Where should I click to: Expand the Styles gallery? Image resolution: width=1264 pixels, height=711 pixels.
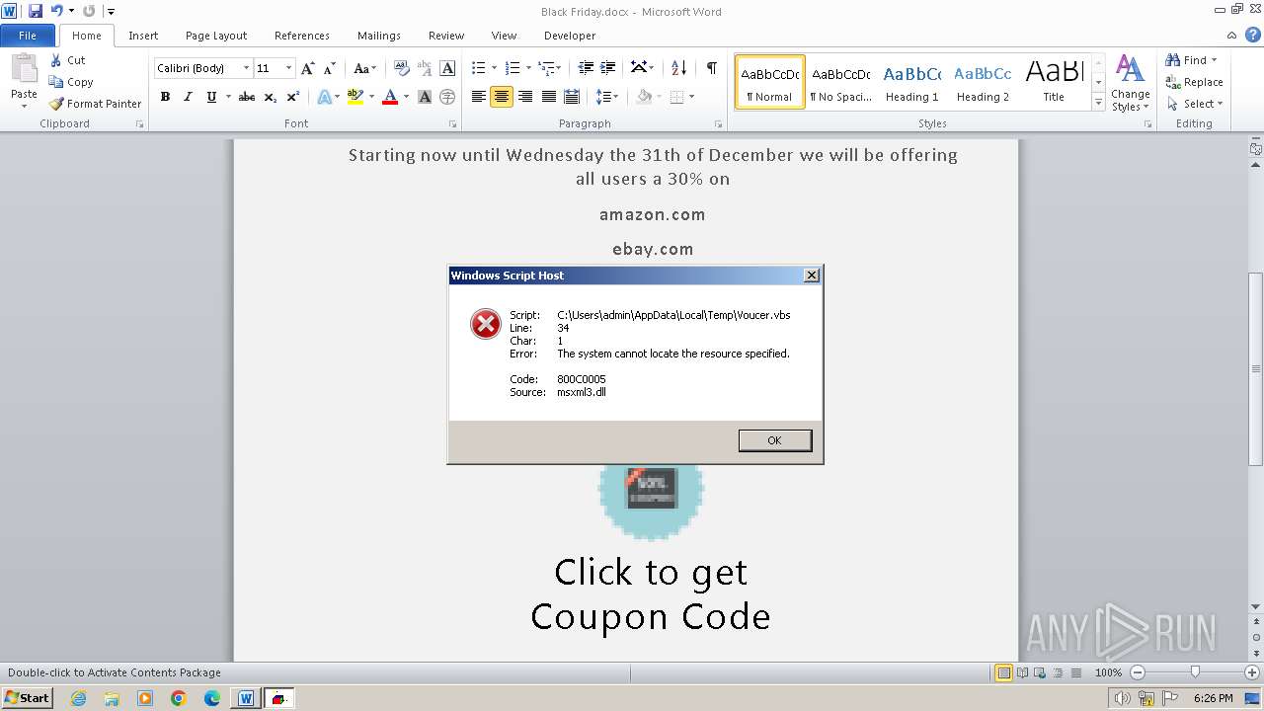(x=1098, y=103)
